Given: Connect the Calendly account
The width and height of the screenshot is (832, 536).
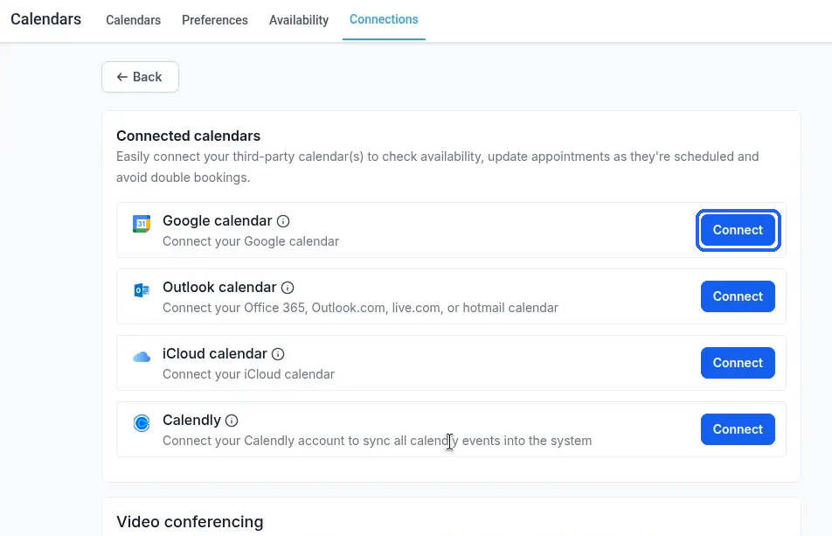Looking at the screenshot, I should (x=738, y=428).
